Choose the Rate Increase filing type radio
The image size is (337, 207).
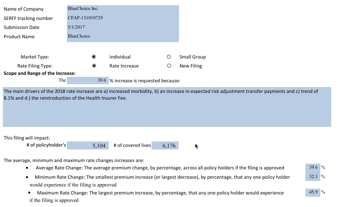pos(94,66)
